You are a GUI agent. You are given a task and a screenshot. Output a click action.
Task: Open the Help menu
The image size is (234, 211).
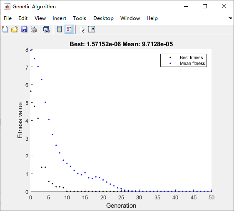click(152, 18)
